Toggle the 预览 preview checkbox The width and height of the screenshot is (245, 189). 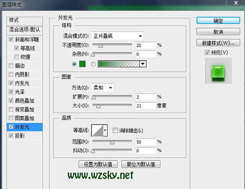tap(208, 52)
